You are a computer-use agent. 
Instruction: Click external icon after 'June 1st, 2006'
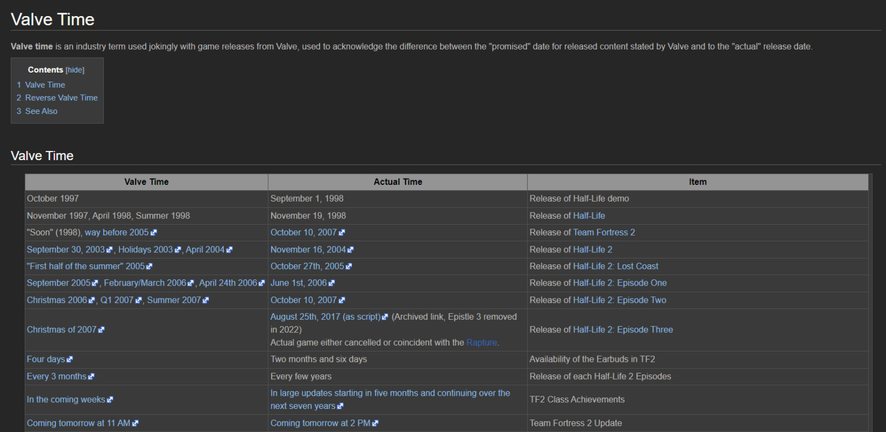coord(331,283)
